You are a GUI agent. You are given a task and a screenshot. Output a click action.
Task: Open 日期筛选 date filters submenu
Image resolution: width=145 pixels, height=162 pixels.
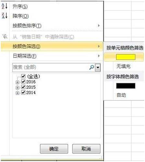56,56
